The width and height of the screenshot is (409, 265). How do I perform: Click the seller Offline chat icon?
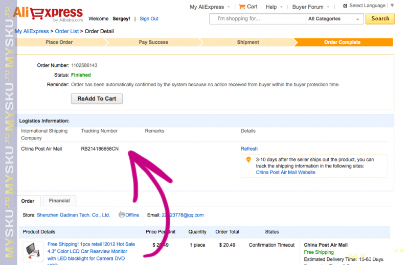click(122, 215)
